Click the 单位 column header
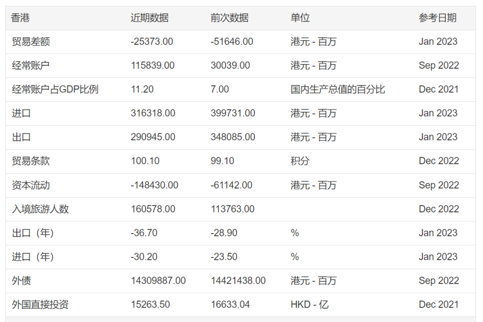The width and height of the screenshot is (483, 322). 300,17
